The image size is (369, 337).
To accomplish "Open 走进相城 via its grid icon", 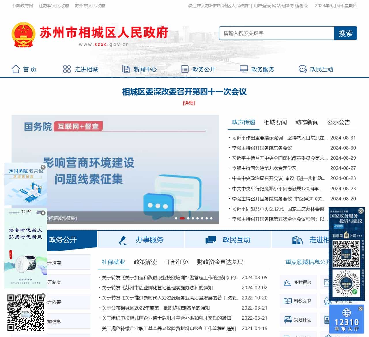I will point(67,69).
